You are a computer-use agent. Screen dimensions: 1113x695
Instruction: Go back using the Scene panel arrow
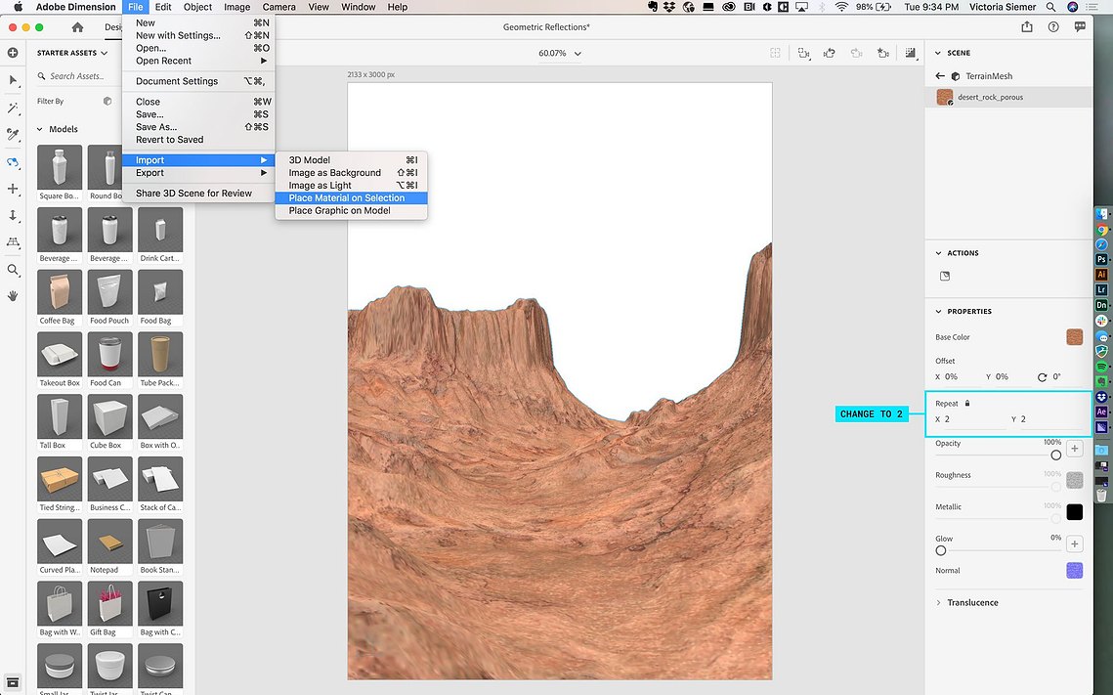(940, 76)
